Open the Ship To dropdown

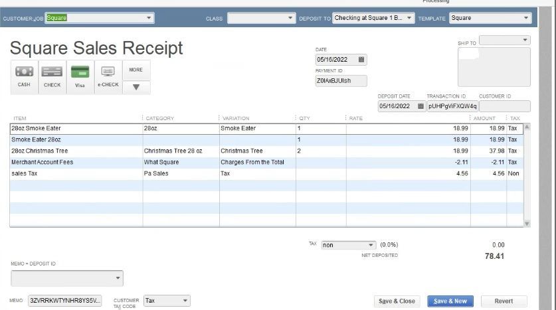click(525, 40)
